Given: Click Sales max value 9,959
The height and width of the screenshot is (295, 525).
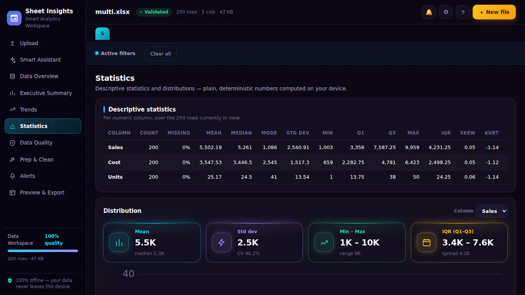Looking at the screenshot, I should pyautogui.click(x=412, y=147).
